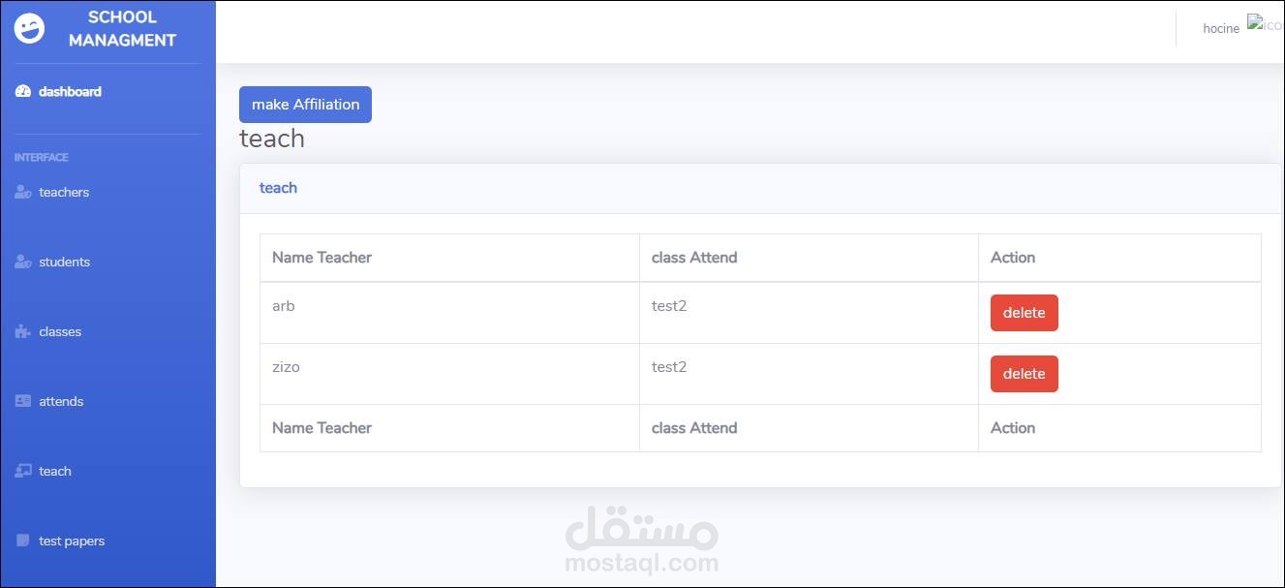Open the hocine user menu
The width and height of the screenshot is (1285, 588).
point(1220,29)
